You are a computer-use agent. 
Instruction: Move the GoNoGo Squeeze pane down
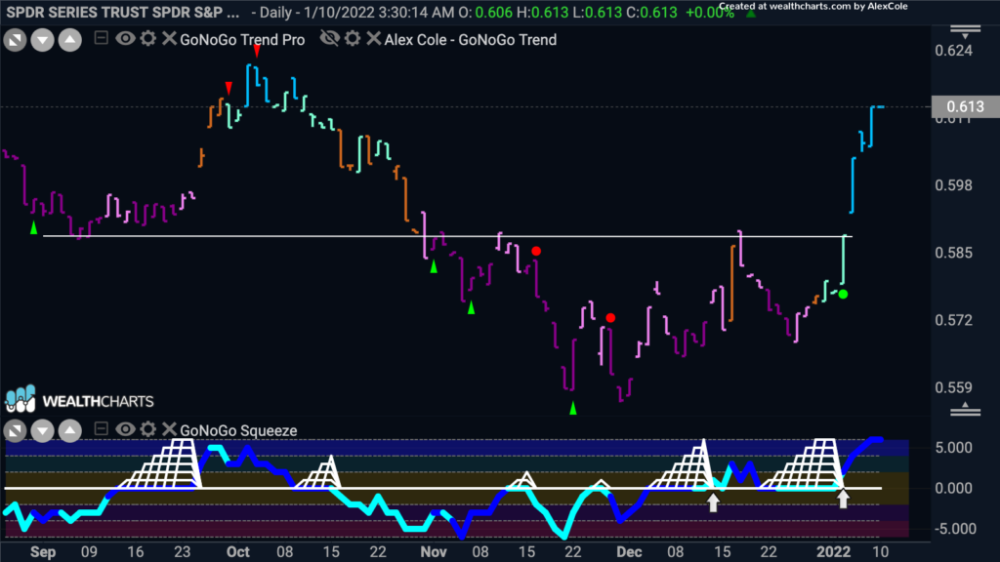pyautogui.click(x=43, y=431)
